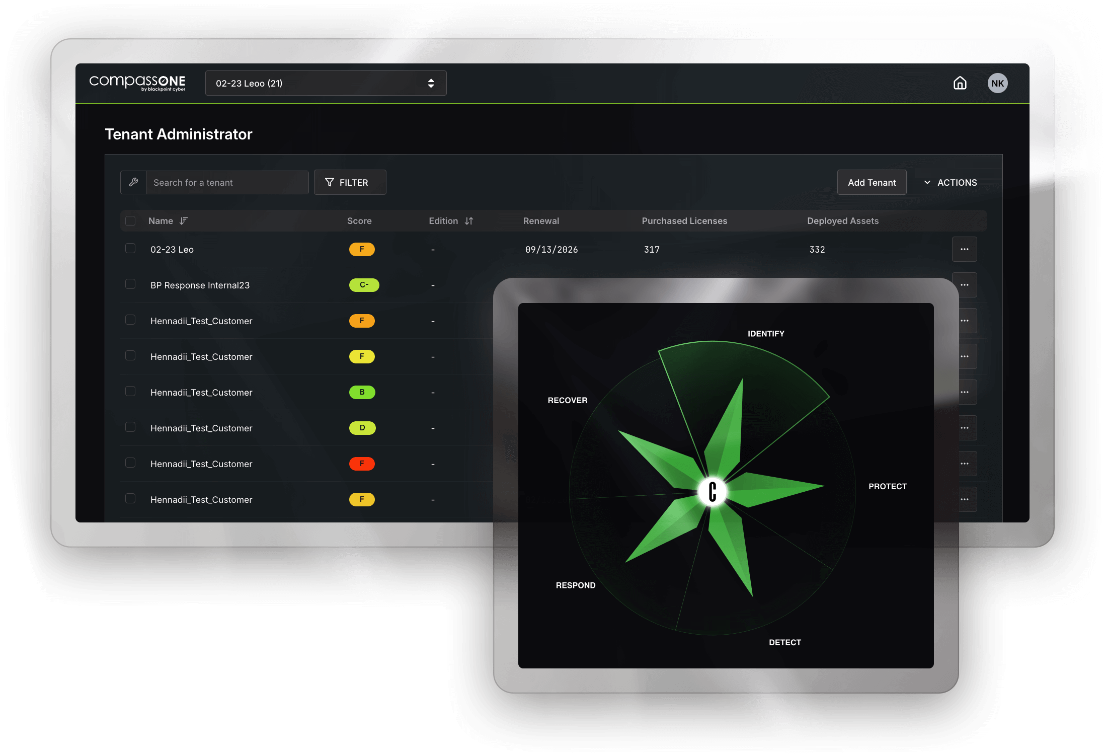Check the checkbox of the red F tenant
The height and width of the screenshot is (756, 1105).
tap(130, 463)
